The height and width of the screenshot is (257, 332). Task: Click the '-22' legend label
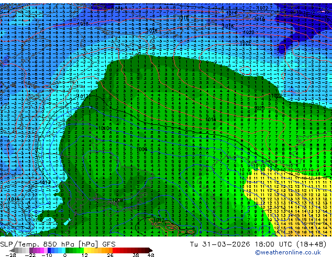(x=30, y=255)
